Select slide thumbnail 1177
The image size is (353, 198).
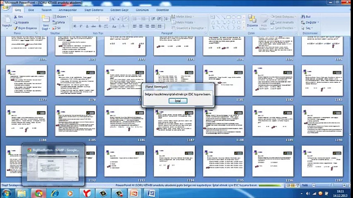click(26, 81)
